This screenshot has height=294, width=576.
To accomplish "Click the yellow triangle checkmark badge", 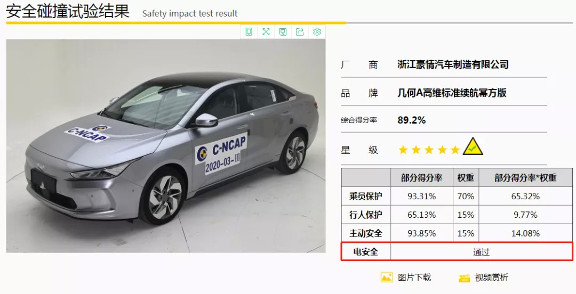I will [x=473, y=147].
